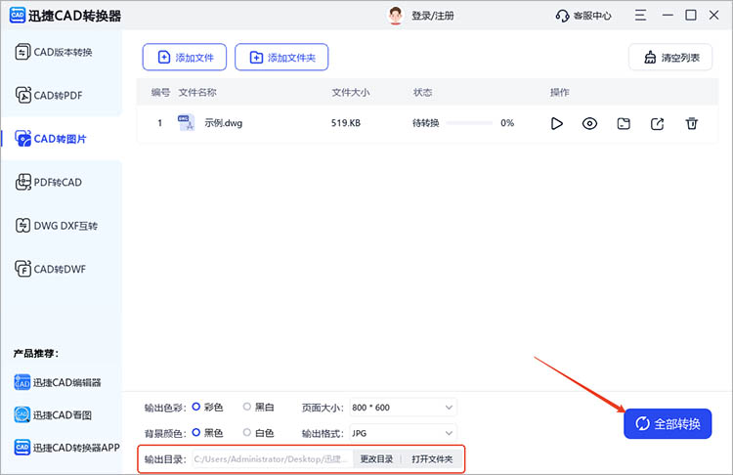This screenshot has width=733, height=475.
Task: Share 示例.dwg via the export icon
Action: (x=658, y=123)
